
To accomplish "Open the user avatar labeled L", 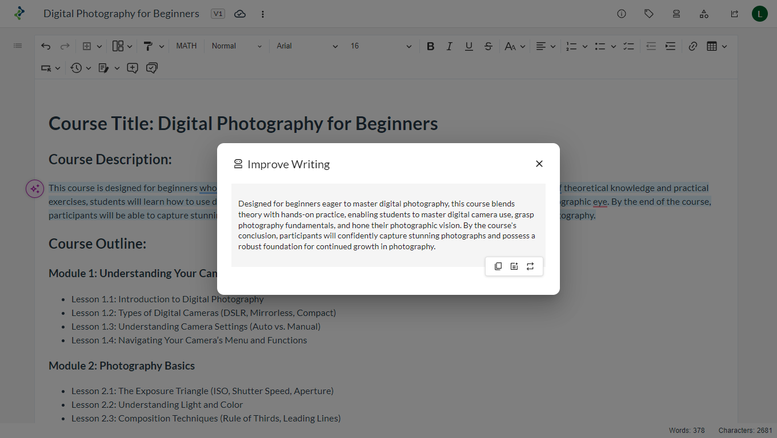I will 759,14.
